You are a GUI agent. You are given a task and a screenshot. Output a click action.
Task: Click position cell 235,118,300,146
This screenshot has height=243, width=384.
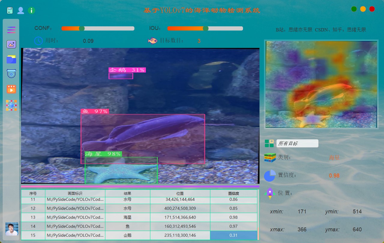coord(180,235)
